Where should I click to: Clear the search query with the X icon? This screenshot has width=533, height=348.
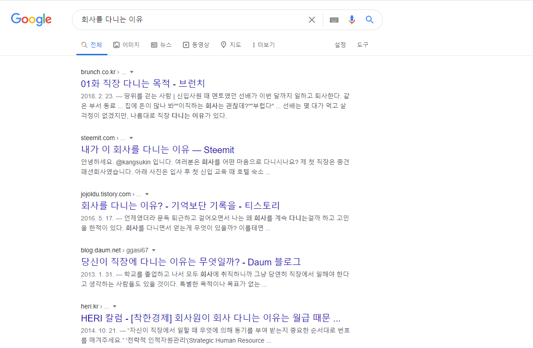(x=312, y=20)
